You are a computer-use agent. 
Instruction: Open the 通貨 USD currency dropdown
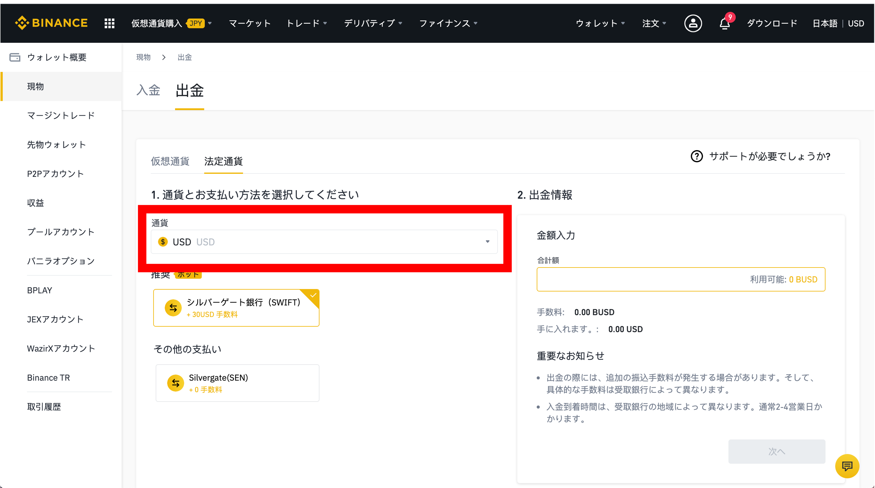pyautogui.click(x=324, y=242)
